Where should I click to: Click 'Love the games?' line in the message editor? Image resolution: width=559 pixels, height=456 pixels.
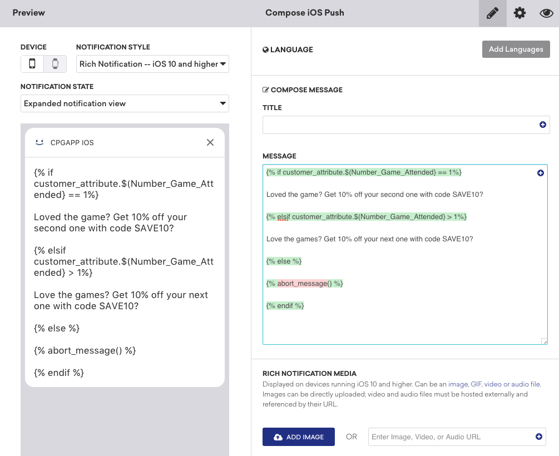tap(370, 239)
